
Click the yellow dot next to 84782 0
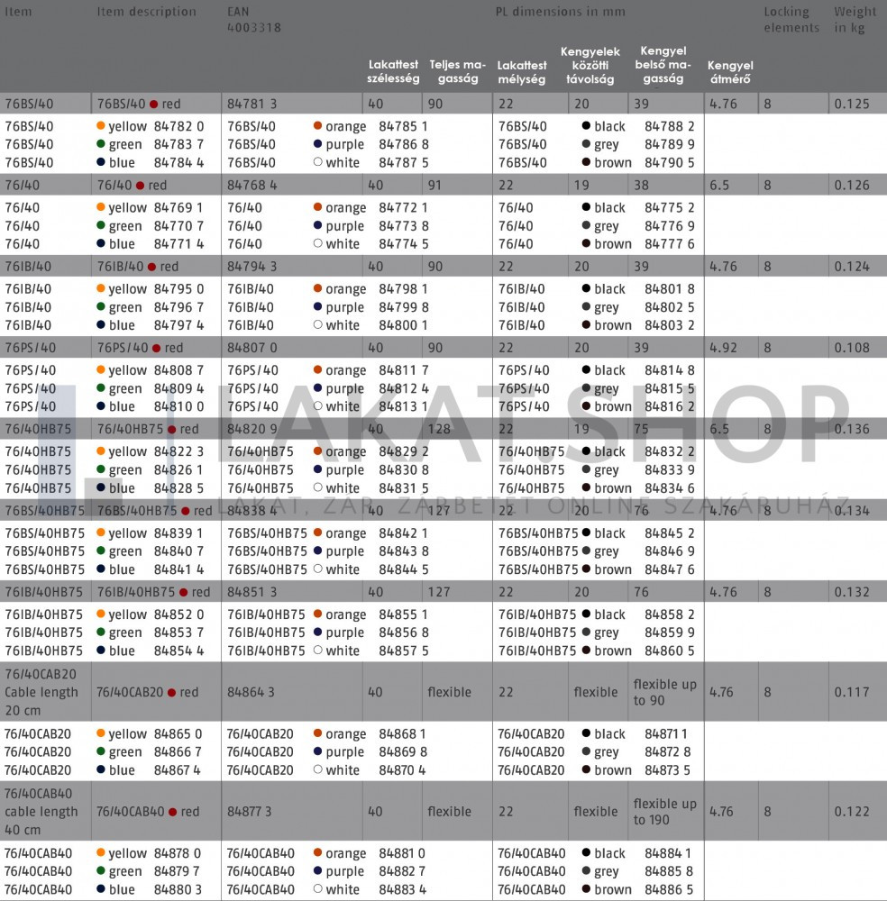[x=101, y=127]
